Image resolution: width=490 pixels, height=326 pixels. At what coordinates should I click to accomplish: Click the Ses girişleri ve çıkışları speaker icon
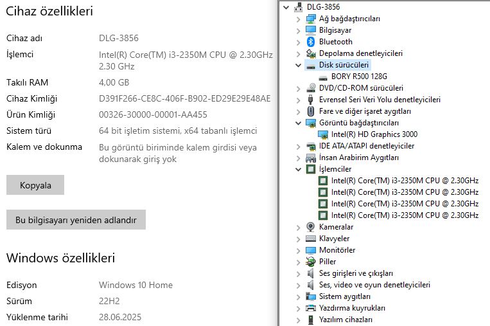pyautogui.click(x=310, y=273)
